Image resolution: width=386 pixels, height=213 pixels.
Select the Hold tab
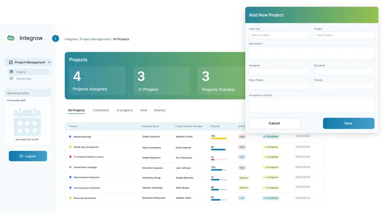(144, 110)
